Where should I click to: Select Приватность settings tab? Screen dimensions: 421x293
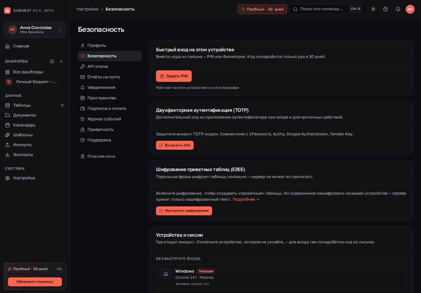pyautogui.click(x=110, y=130)
